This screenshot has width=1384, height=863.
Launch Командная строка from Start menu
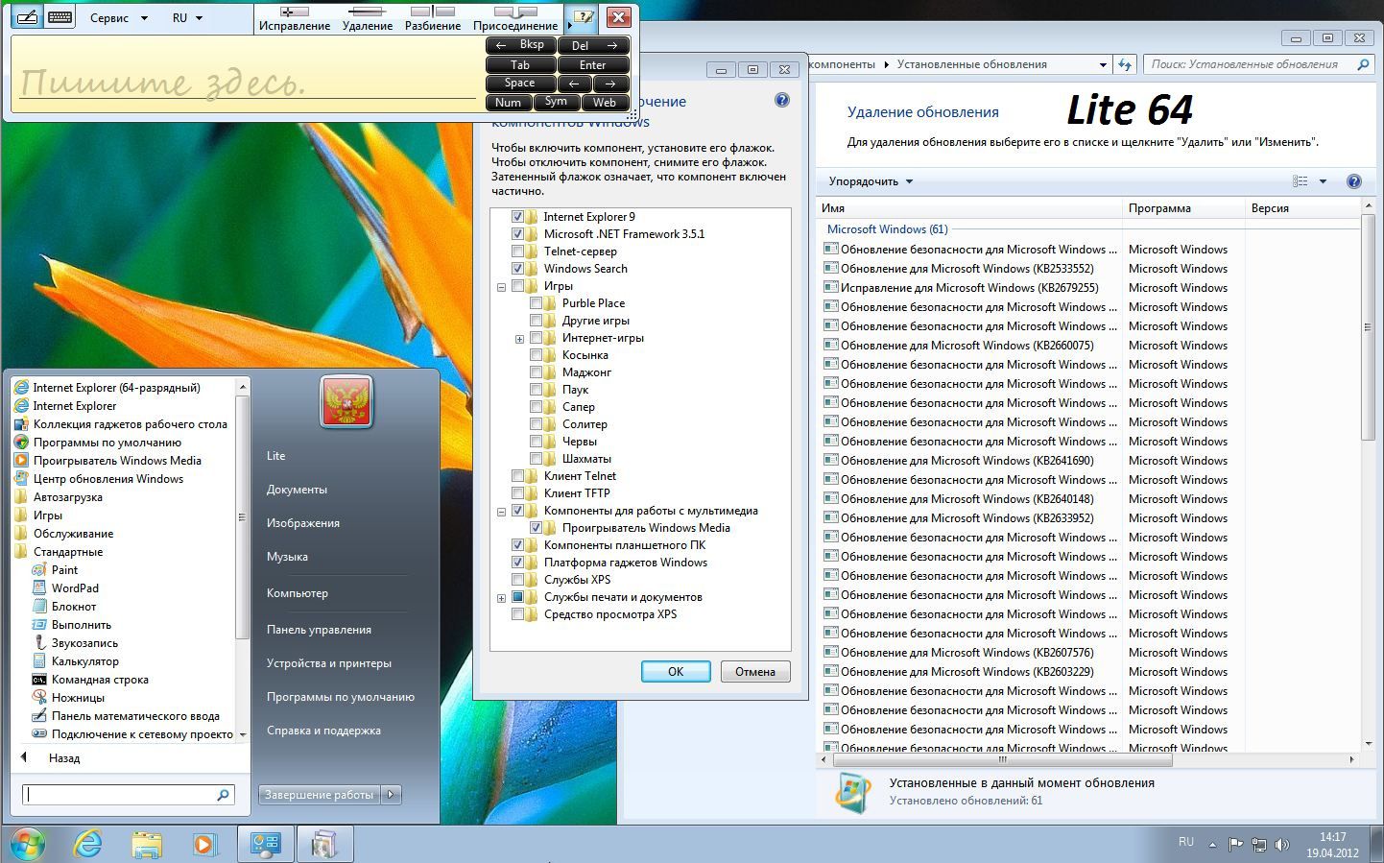(x=100, y=679)
